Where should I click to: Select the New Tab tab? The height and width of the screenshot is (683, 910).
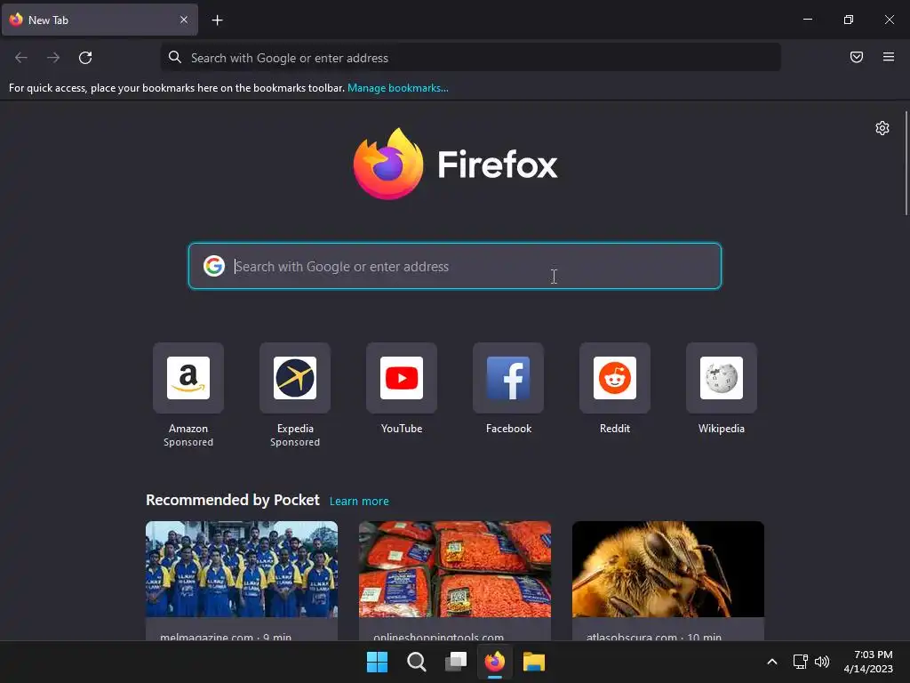tap(100, 20)
